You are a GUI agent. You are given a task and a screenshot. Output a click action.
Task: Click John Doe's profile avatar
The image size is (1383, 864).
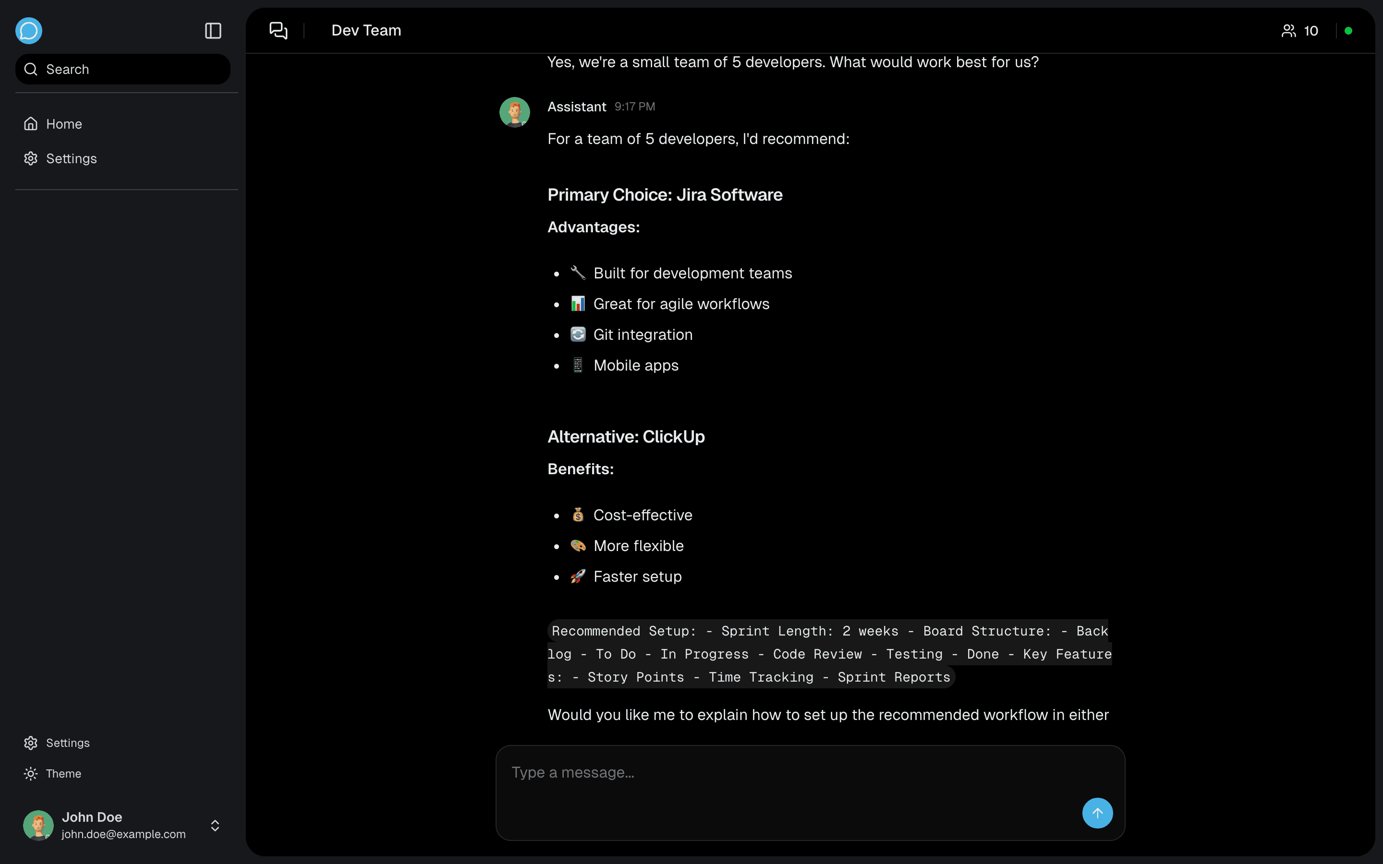pos(38,825)
